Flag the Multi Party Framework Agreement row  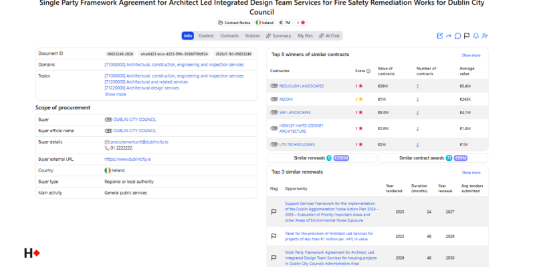pyautogui.click(x=274, y=258)
